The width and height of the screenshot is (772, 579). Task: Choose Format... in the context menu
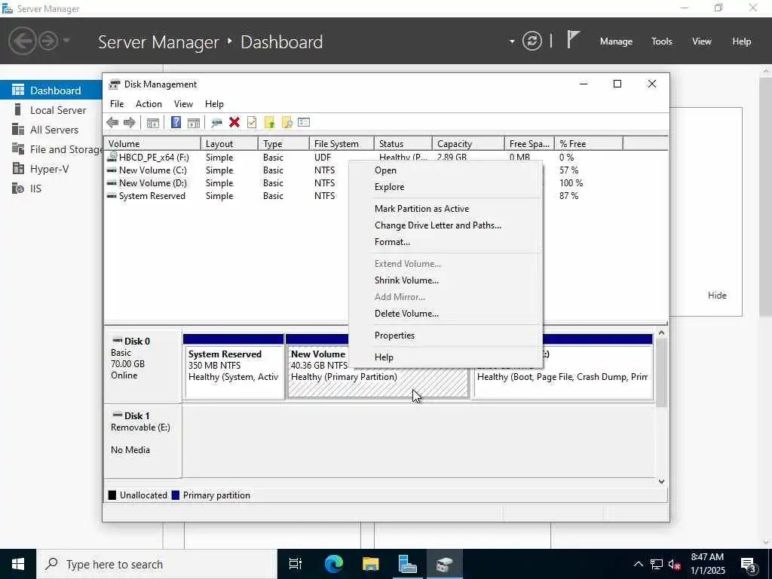392,242
